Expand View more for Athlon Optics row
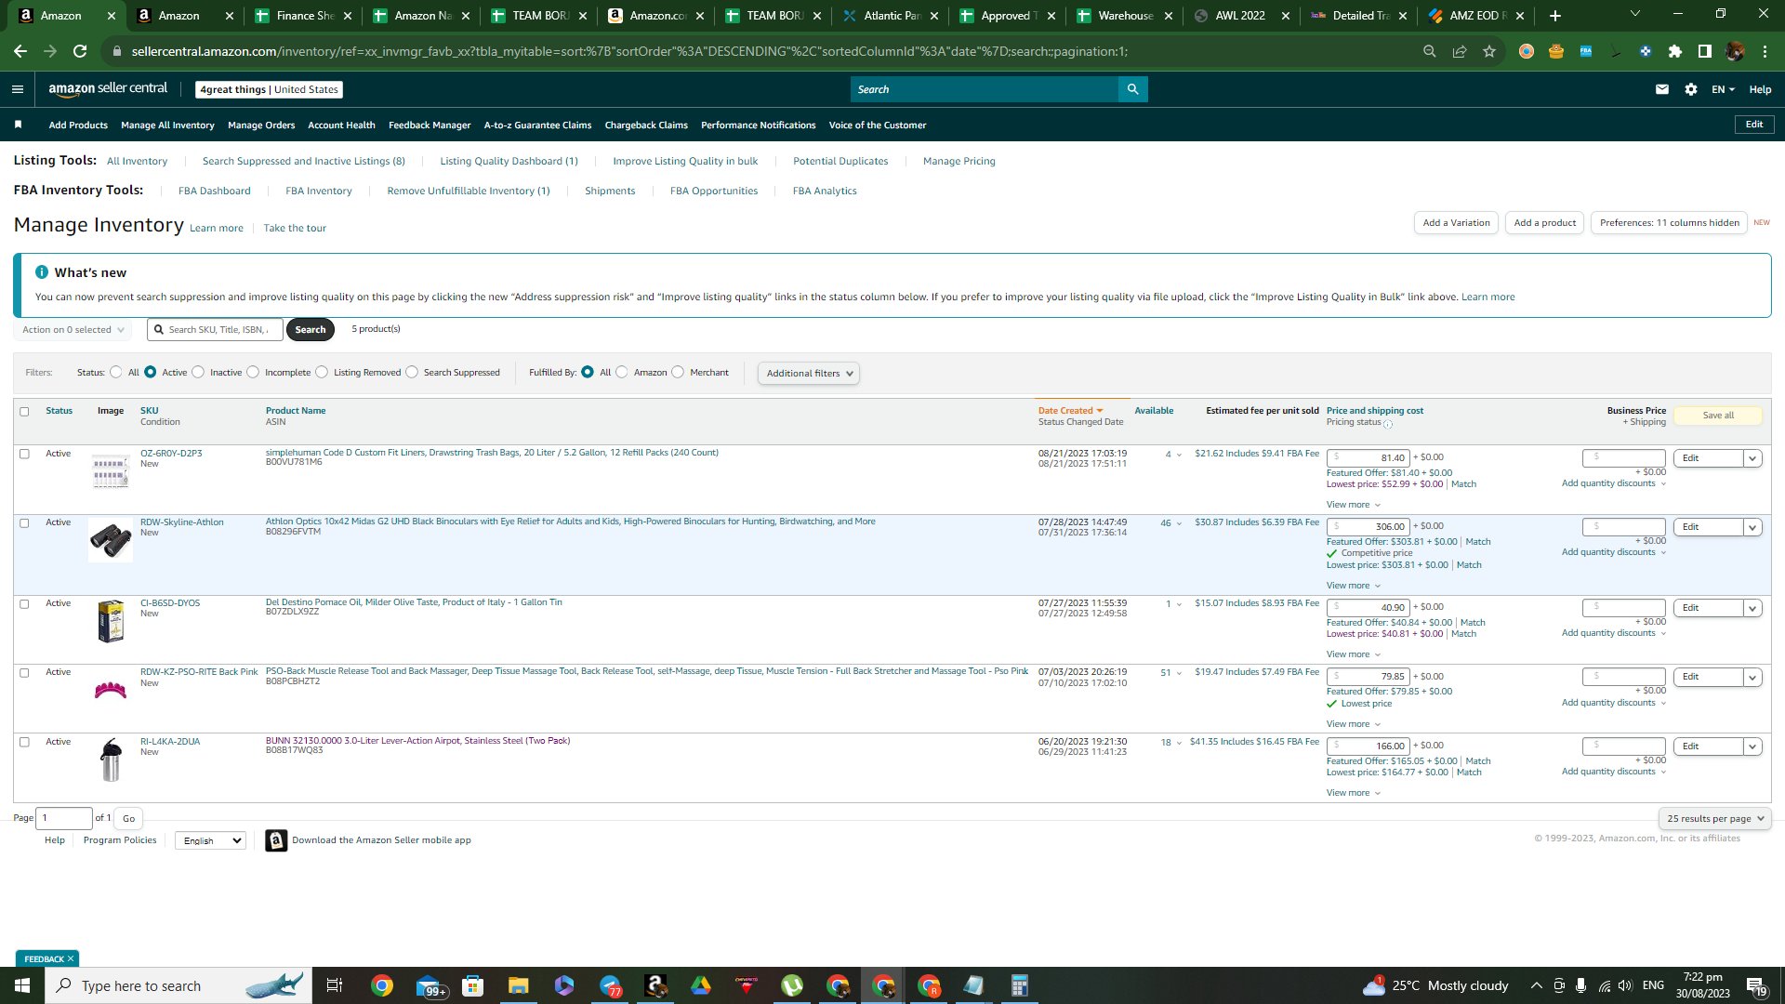This screenshot has height=1004, width=1785. [x=1353, y=586]
